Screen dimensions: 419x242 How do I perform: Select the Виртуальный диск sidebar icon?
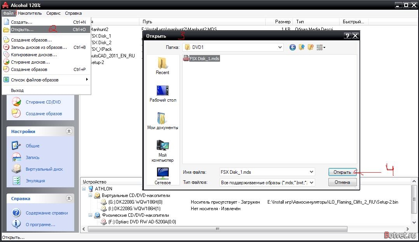click(x=16, y=169)
